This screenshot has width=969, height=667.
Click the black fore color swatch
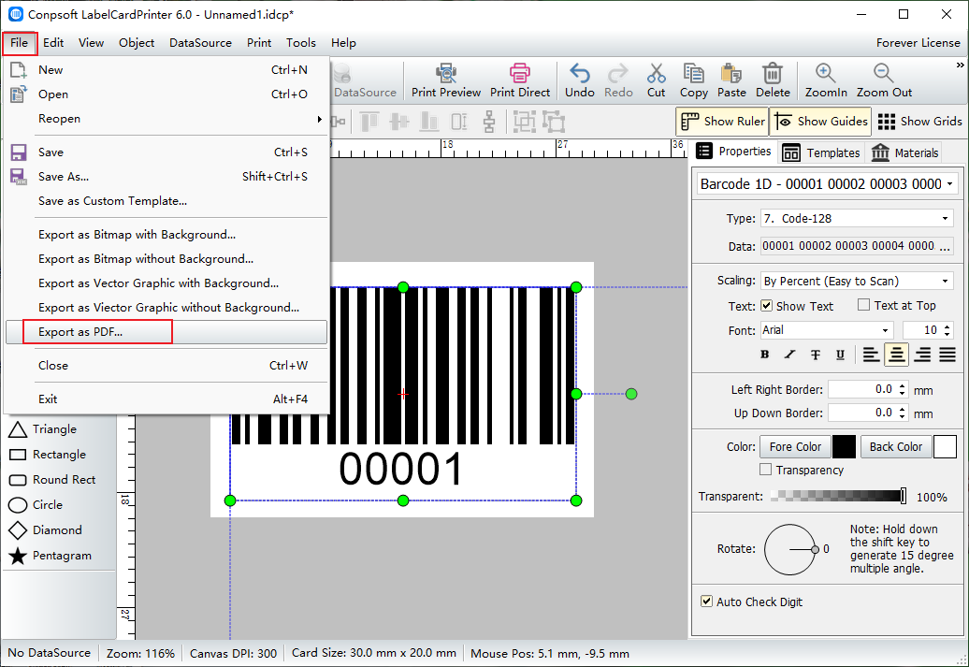point(845,447)
